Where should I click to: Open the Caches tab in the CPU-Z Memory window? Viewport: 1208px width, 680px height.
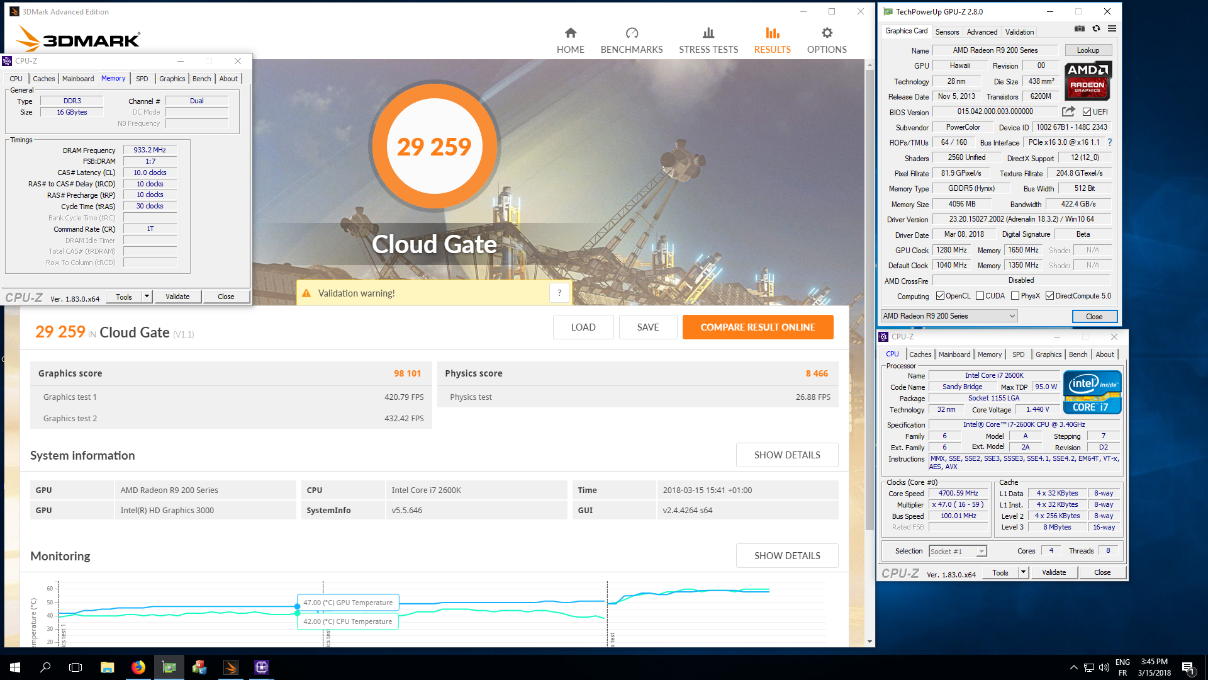pyautogui.click(x=44, y=79)
